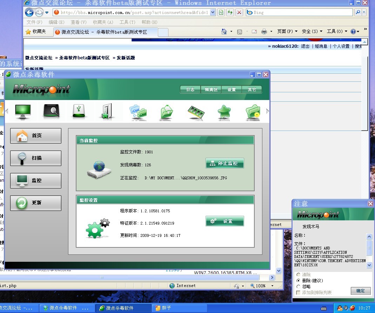Open the 隔离区 quarantine tab
This screenshot has width=375, height=313.
211,89
